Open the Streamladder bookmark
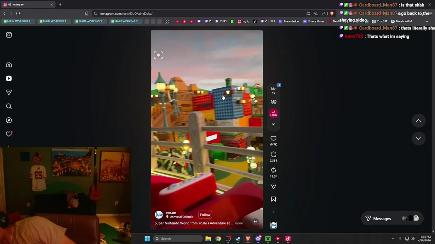This screenshot has width=435, height=244. coord(289,21)
